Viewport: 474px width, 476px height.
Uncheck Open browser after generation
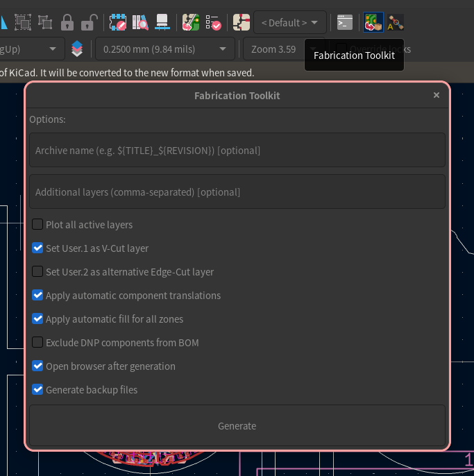click(x=37, y=366)
